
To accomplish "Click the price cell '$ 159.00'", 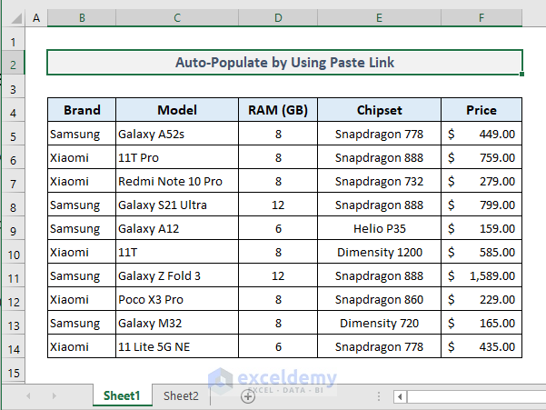I will pos(481,228).
